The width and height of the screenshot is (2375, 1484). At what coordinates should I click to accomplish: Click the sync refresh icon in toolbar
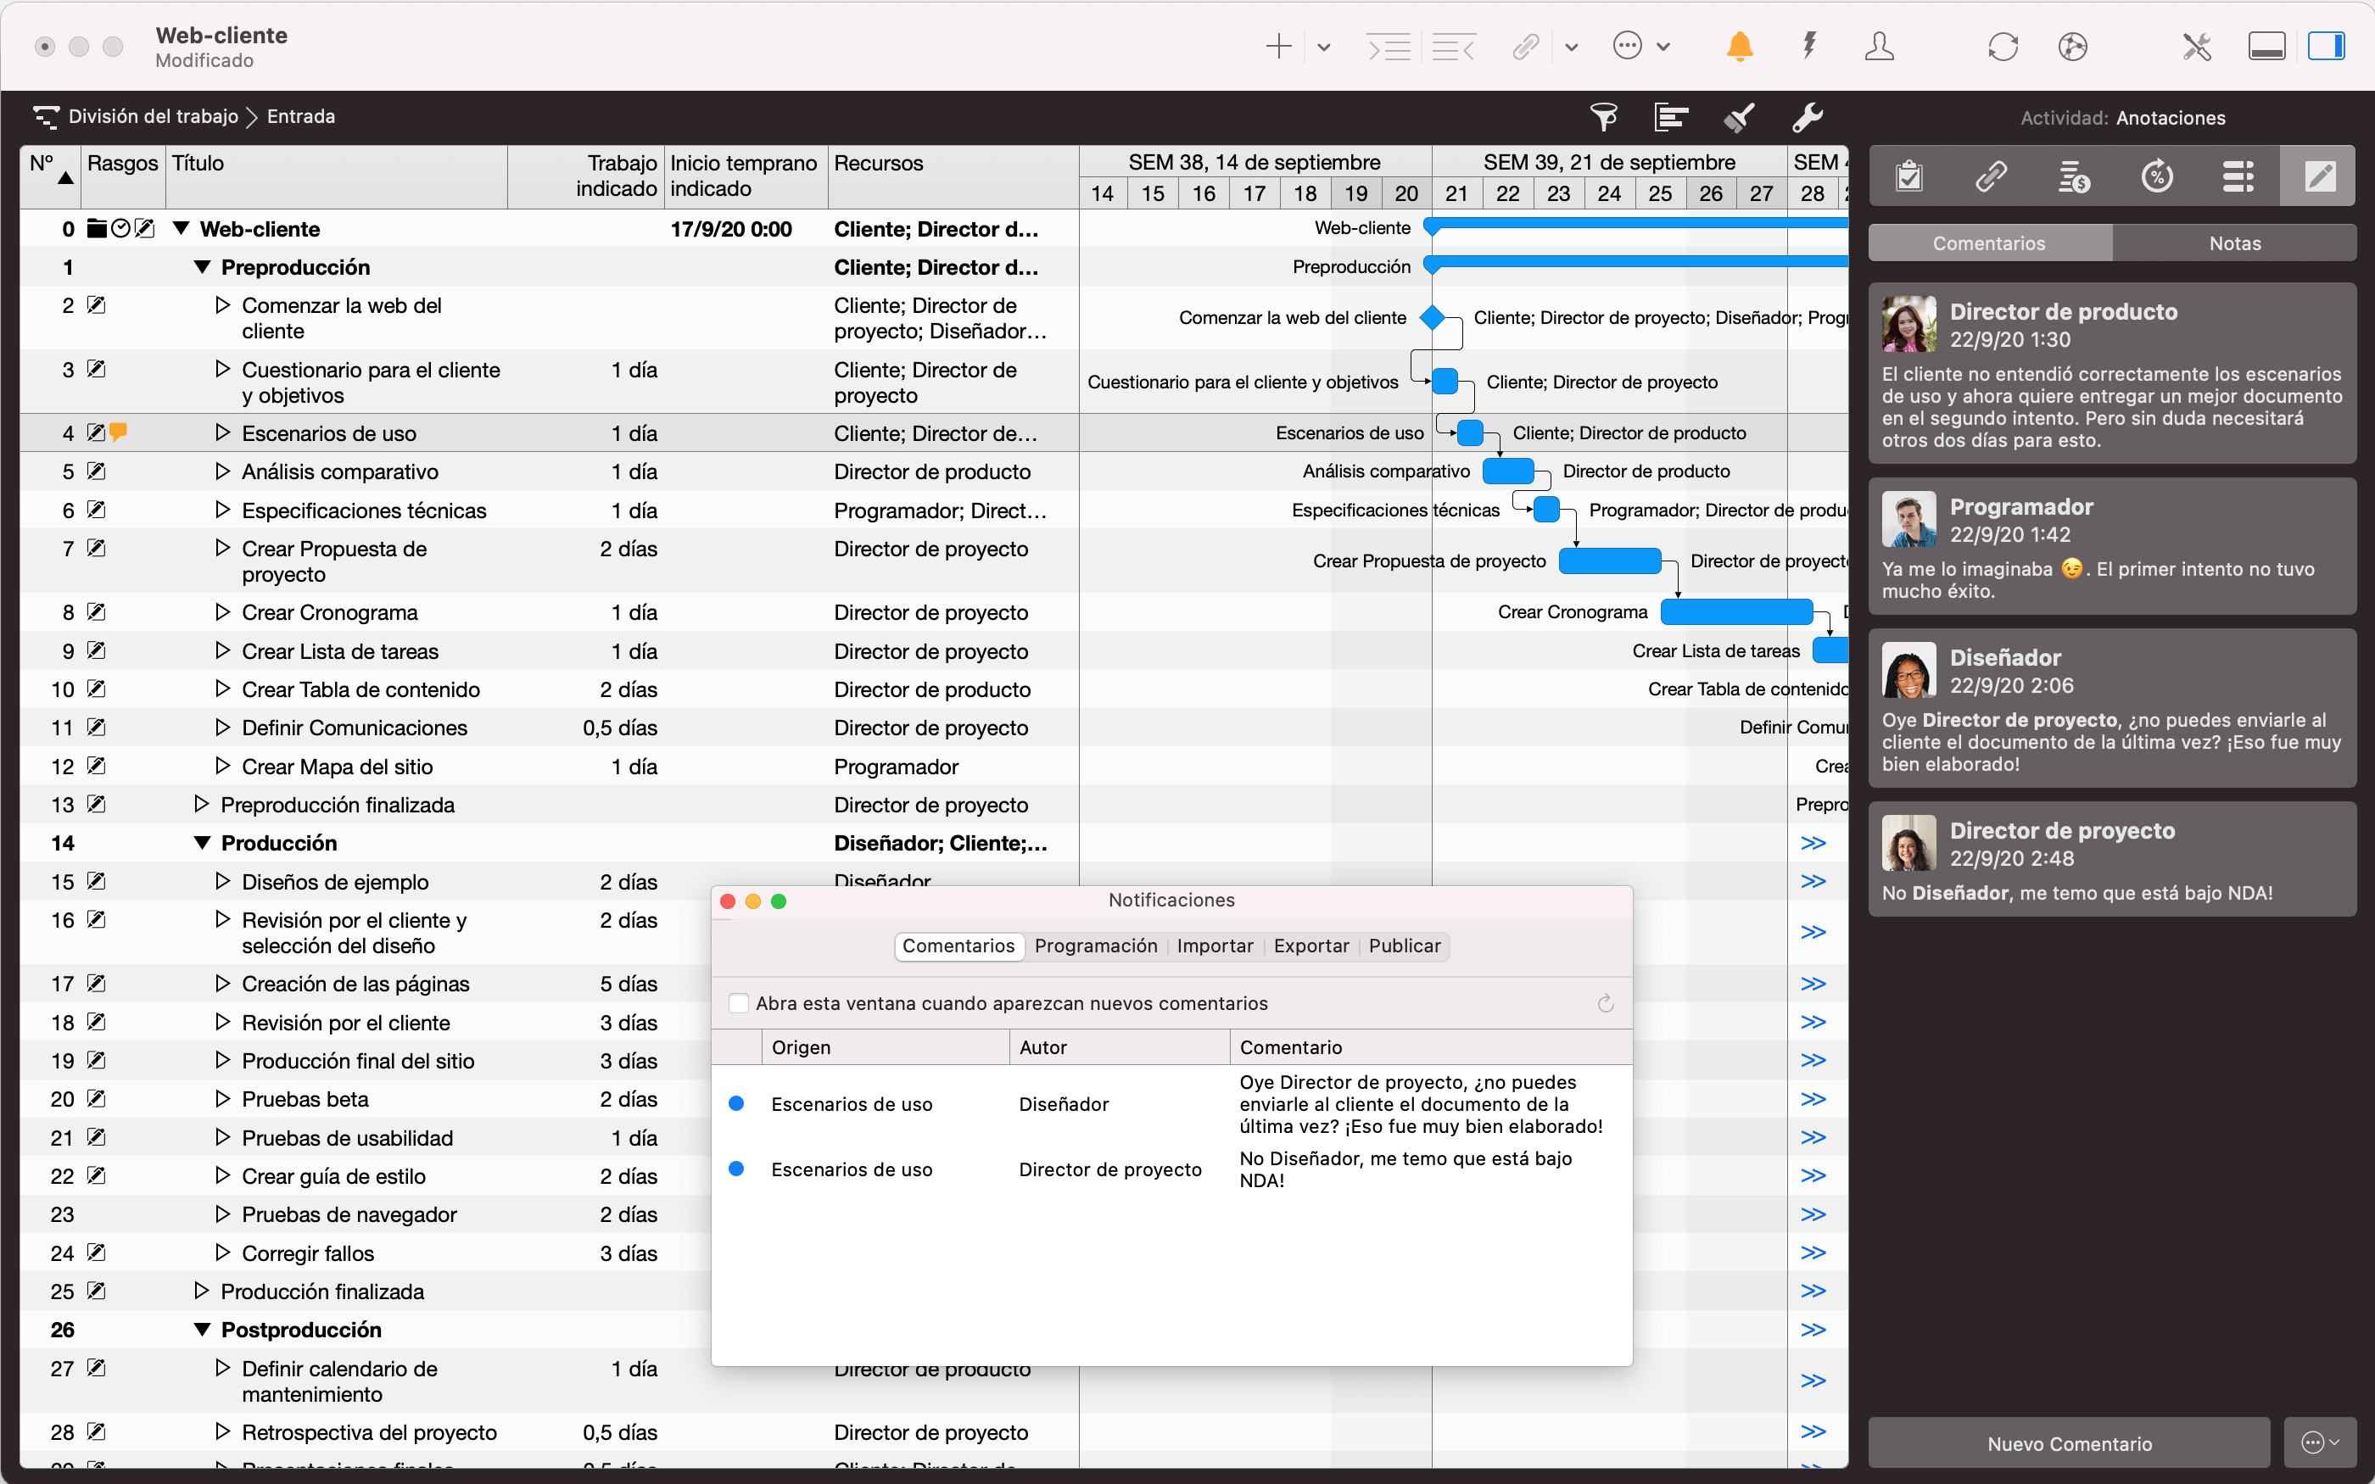pyautogui.click(x=2002, y=46)
